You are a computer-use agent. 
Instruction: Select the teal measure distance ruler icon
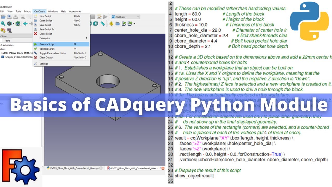[103, 24]
